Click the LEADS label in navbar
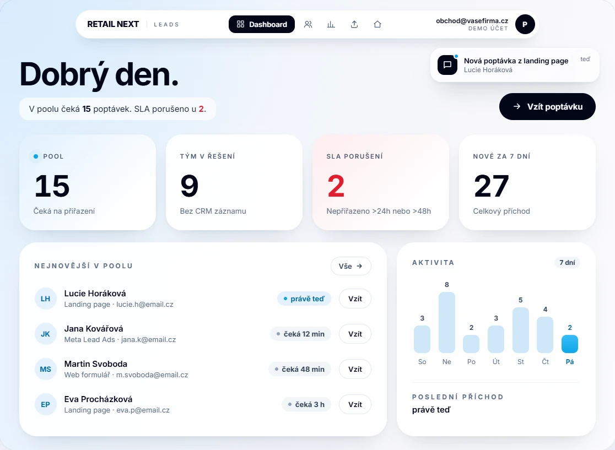This screenshot has height=450, width=615. pos(166,24)
